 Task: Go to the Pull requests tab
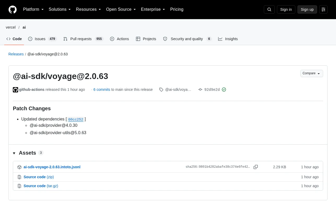(x=83, y=39)
